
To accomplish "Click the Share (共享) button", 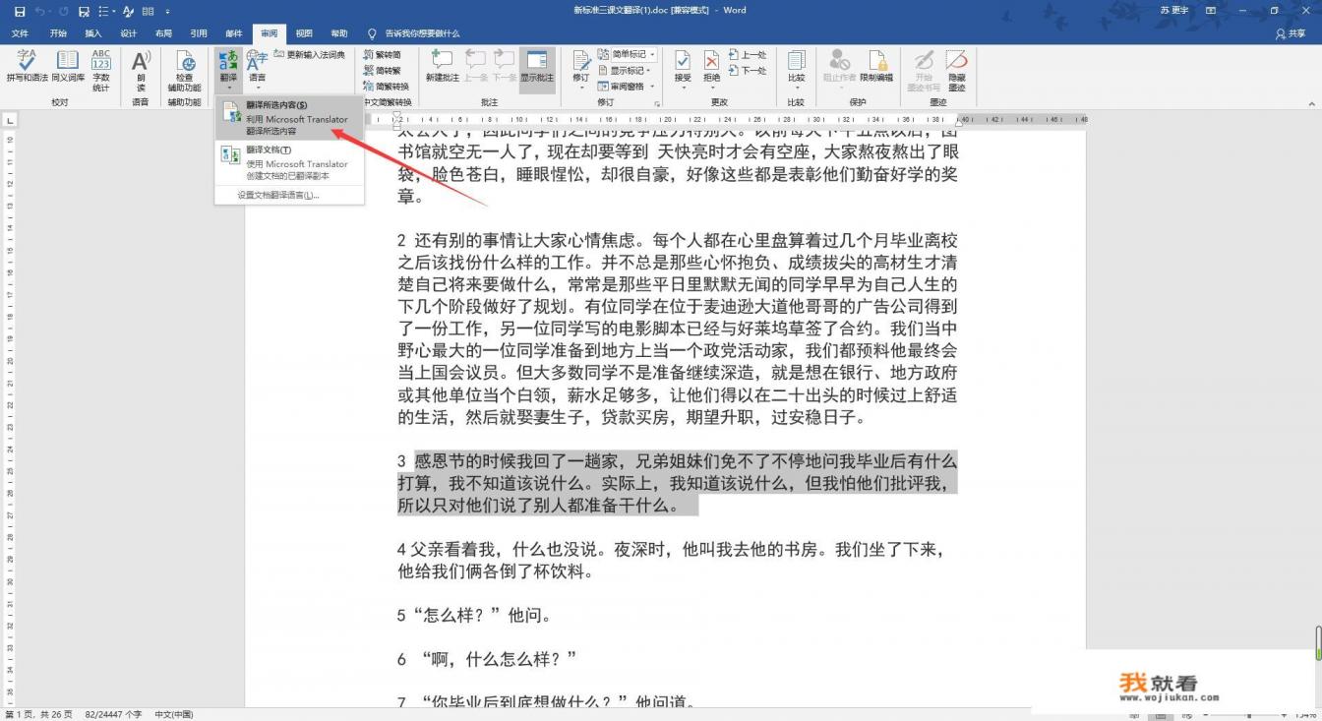I will pyautogui.click(x=1291, y=33).
